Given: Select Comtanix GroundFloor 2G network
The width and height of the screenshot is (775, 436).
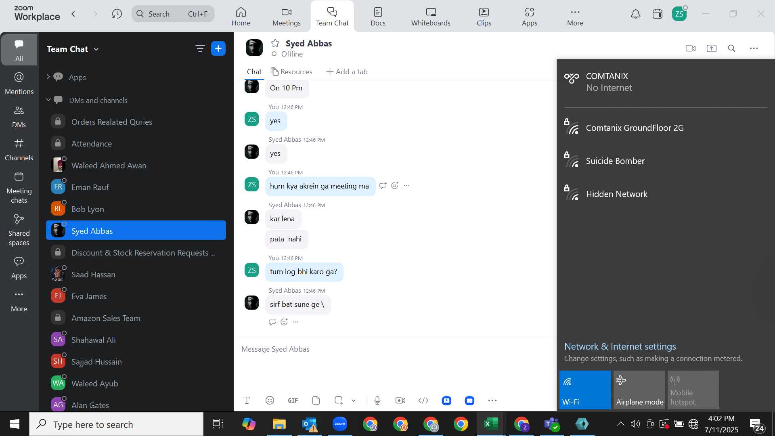Looking at the screenshot, I should pos(666,128).
